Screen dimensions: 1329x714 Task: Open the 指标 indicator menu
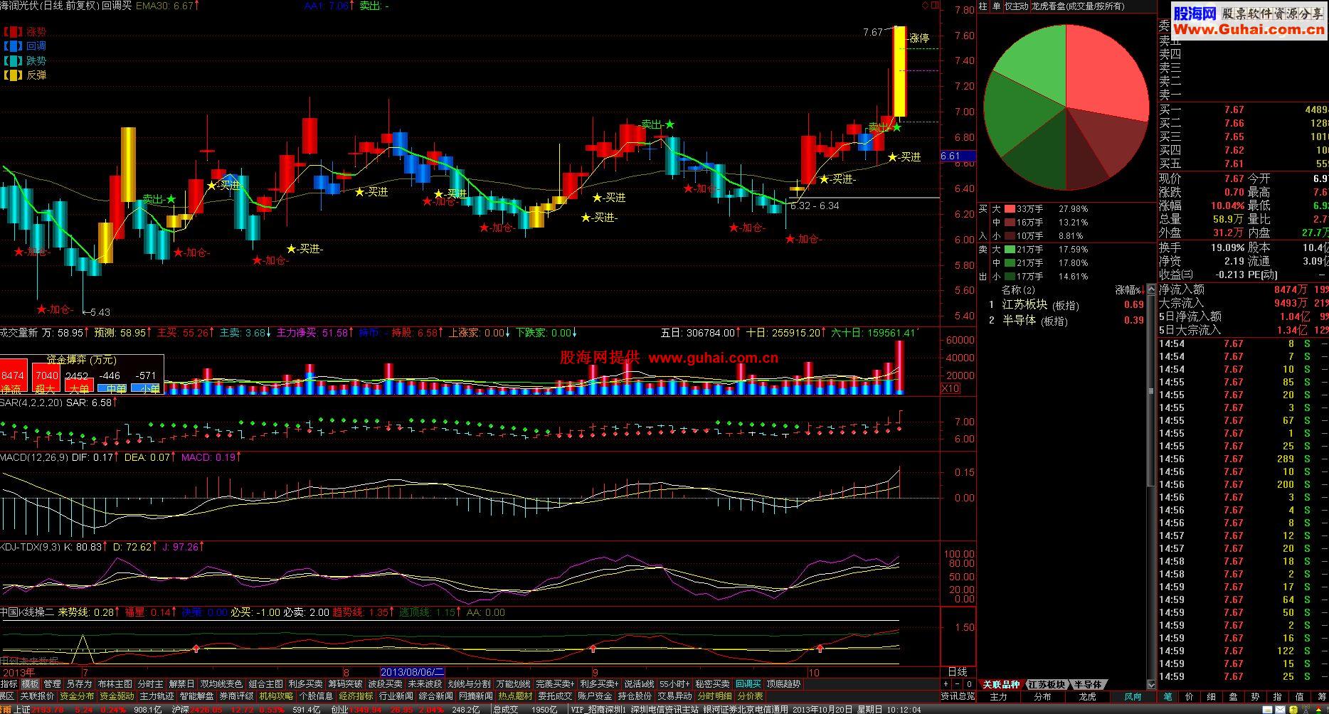pos(9,684)
